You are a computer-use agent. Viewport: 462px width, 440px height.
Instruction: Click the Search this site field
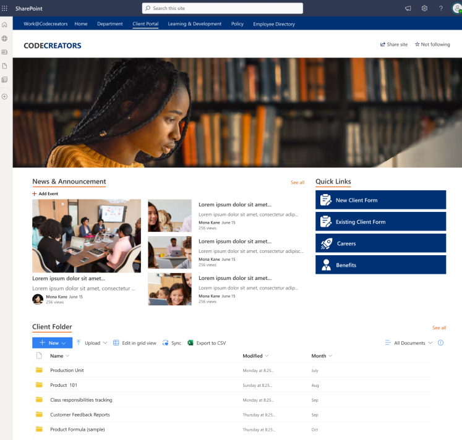click(223, 8)
